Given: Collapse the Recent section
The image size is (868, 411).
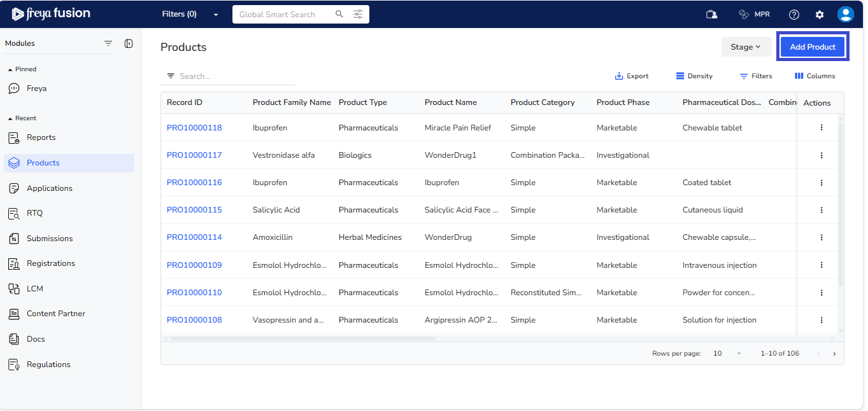Looking at the screenshot, I should tap(10, 118).
